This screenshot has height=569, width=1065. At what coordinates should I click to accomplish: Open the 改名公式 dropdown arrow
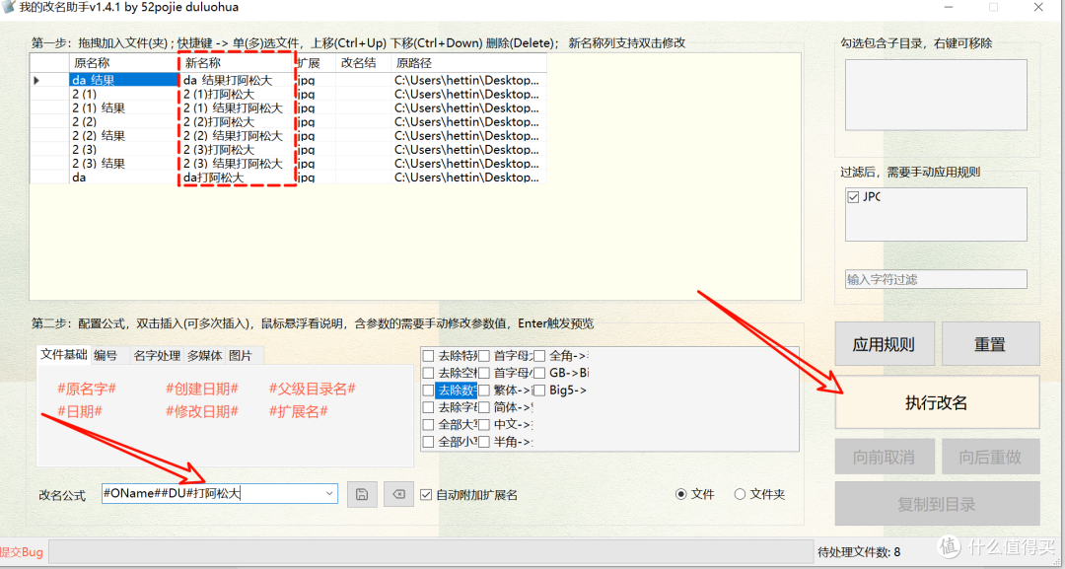330,494
